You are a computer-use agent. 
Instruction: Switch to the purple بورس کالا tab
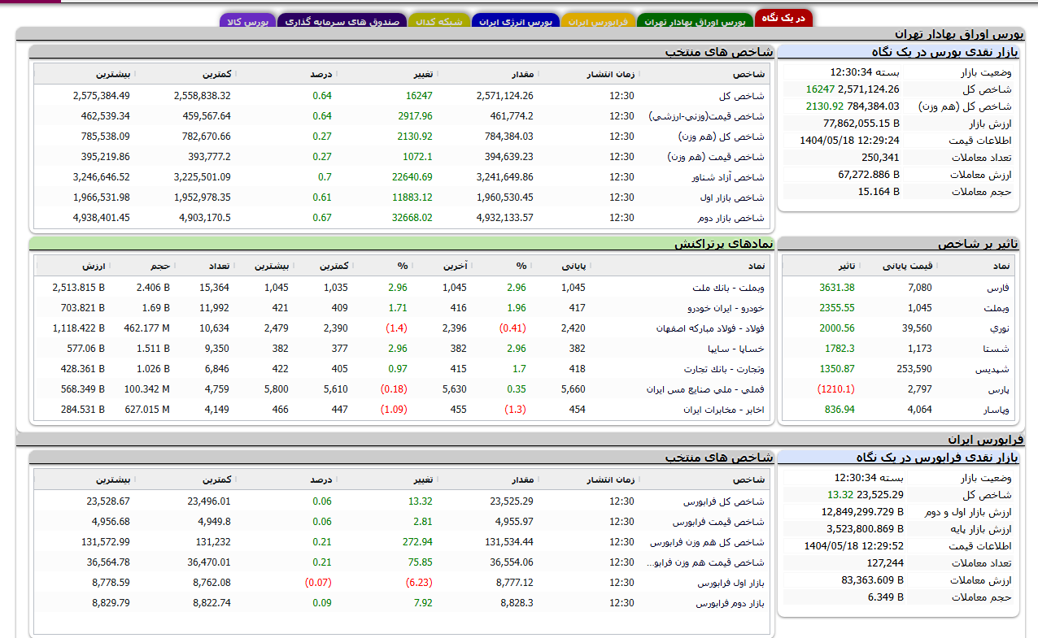pos(246,22)
